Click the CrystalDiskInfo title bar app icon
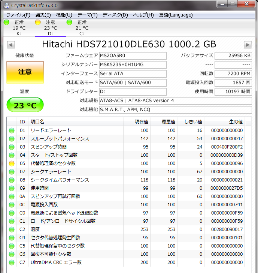 pos(6,4)
